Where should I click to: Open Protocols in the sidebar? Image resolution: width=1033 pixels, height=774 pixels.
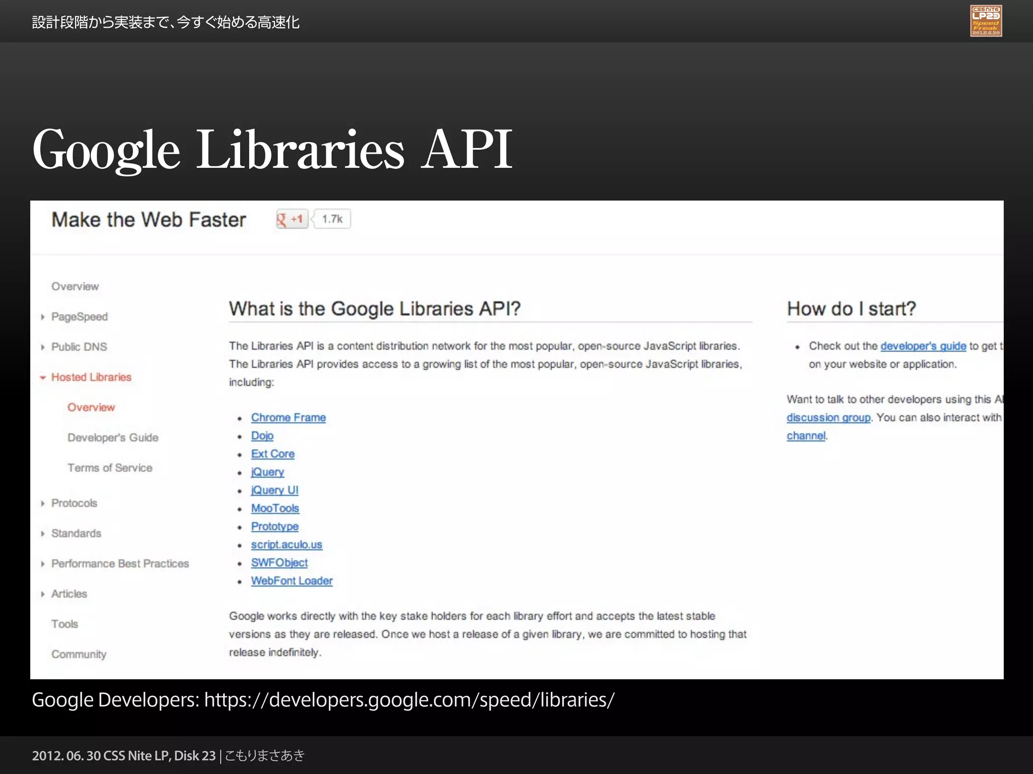click(x=74, y=503)
